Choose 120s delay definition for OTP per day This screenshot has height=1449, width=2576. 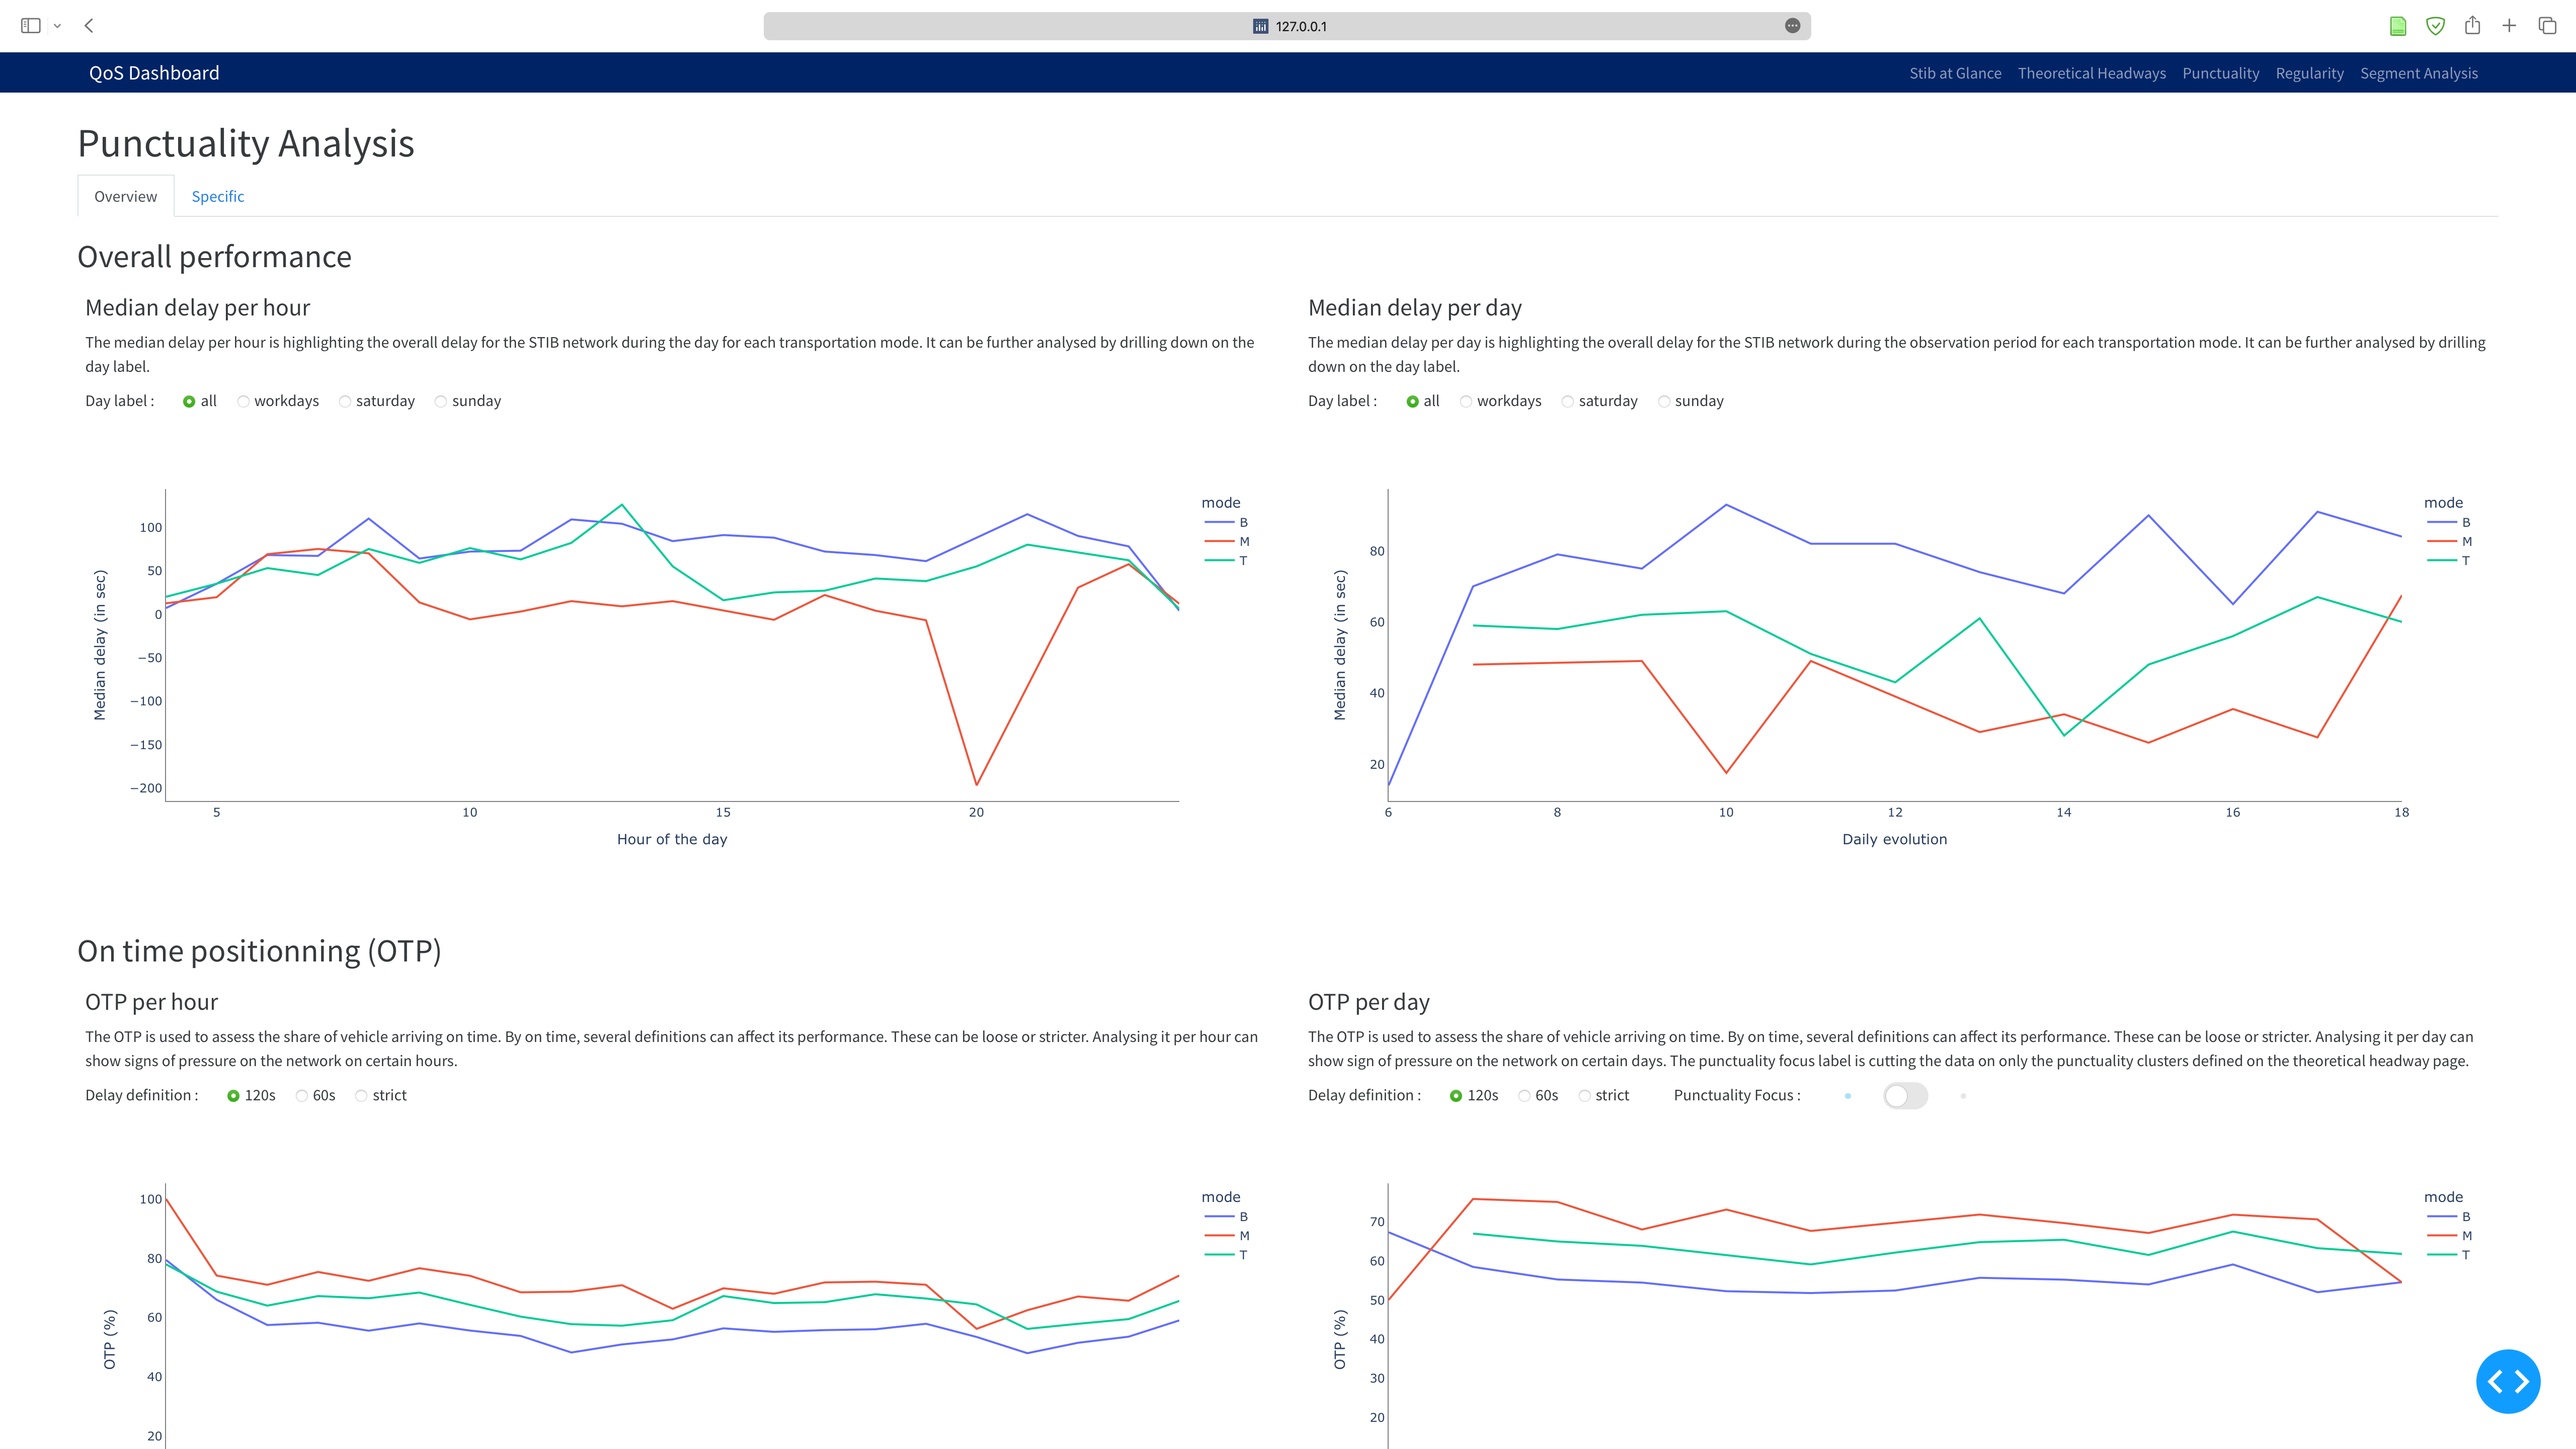[x=1456, y=1096]
